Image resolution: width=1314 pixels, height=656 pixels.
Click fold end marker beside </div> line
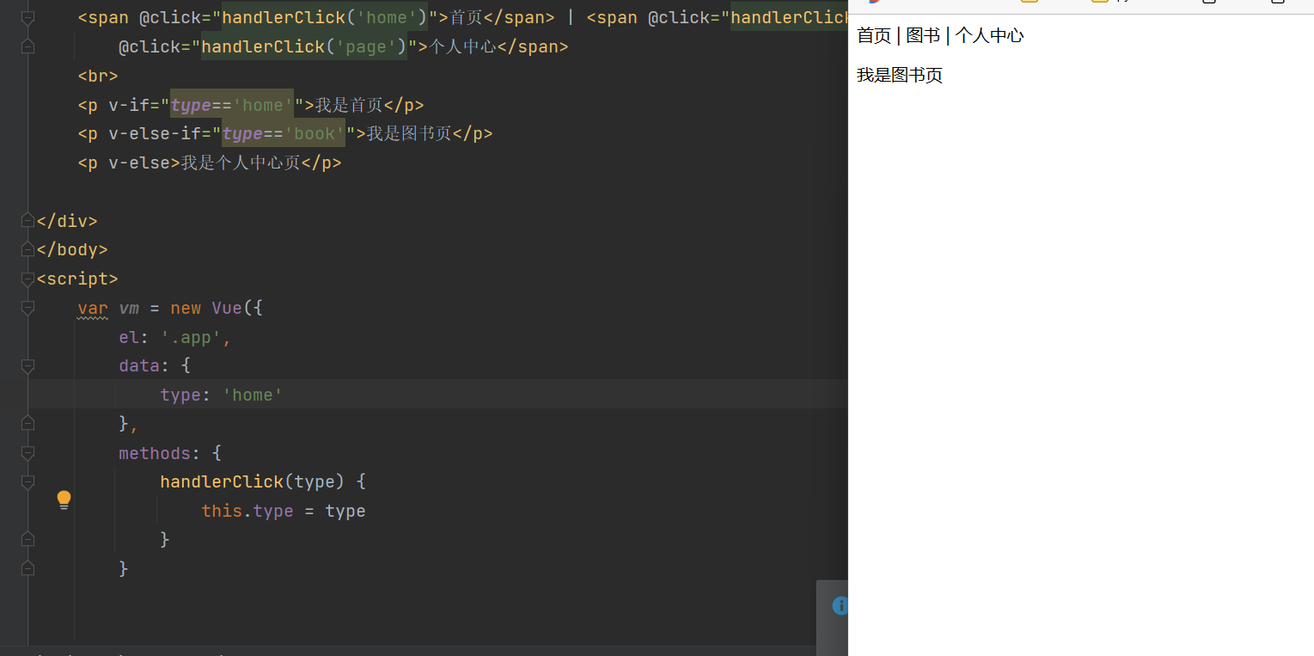(28, 221)
